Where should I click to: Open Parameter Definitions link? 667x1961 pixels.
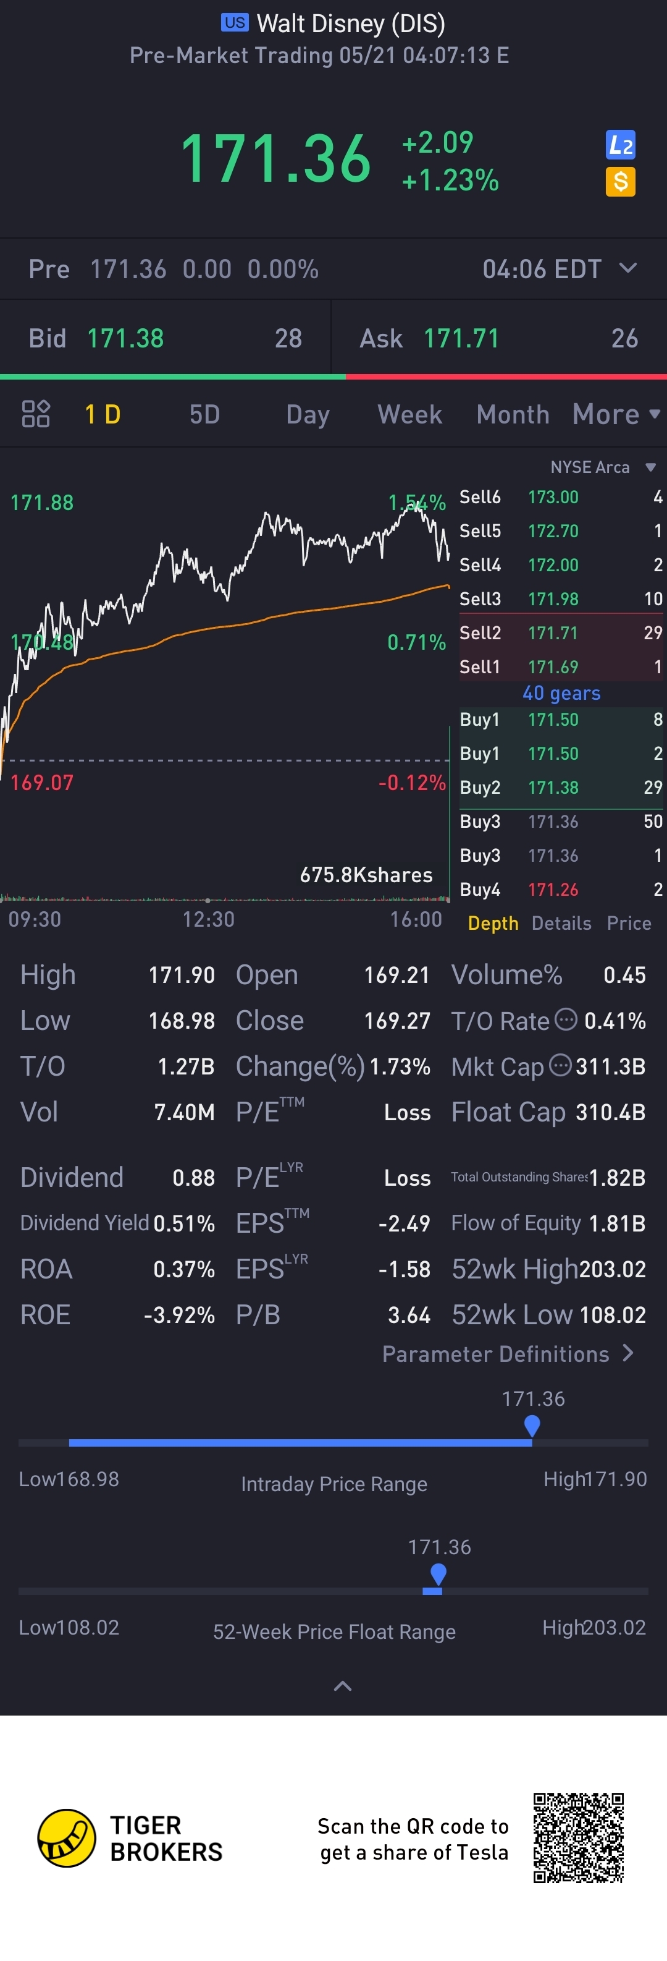click(507, 1353)
